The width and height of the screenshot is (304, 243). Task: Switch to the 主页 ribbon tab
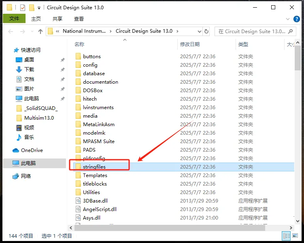[36, 19]
